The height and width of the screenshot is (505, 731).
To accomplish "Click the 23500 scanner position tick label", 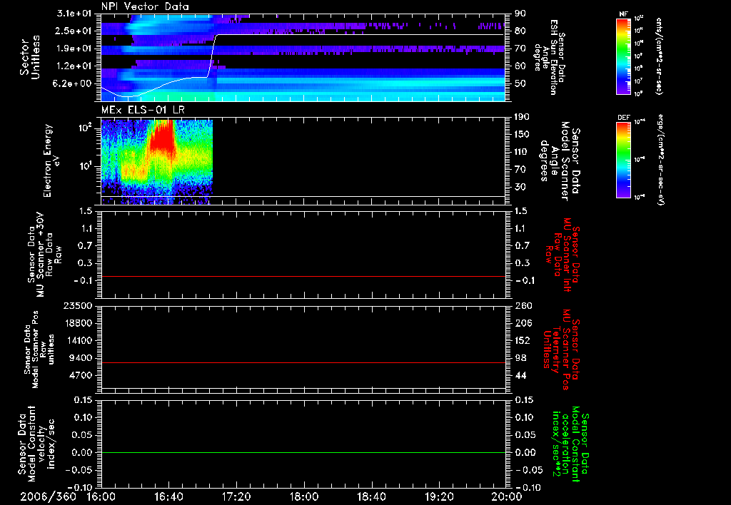I will (x=78, y=306).
